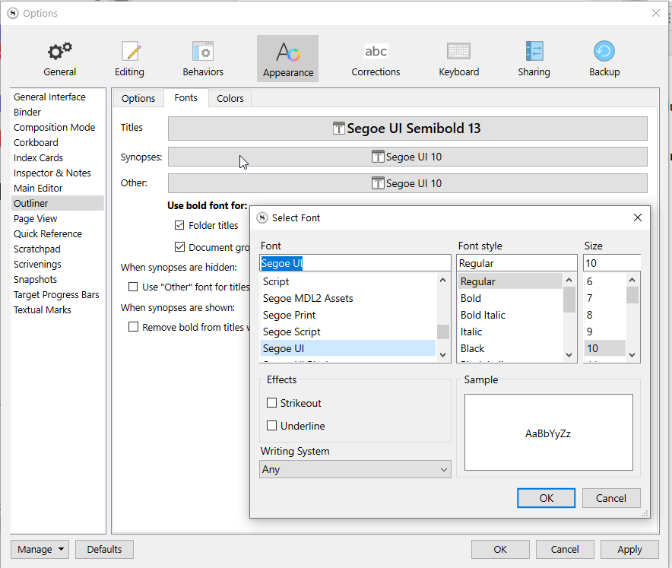Choose Segoe MDL2 Assets font
The width and height of the screenshot is (672, 568).
348,298
